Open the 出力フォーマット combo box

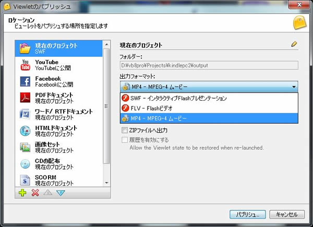tap(209, 87)
